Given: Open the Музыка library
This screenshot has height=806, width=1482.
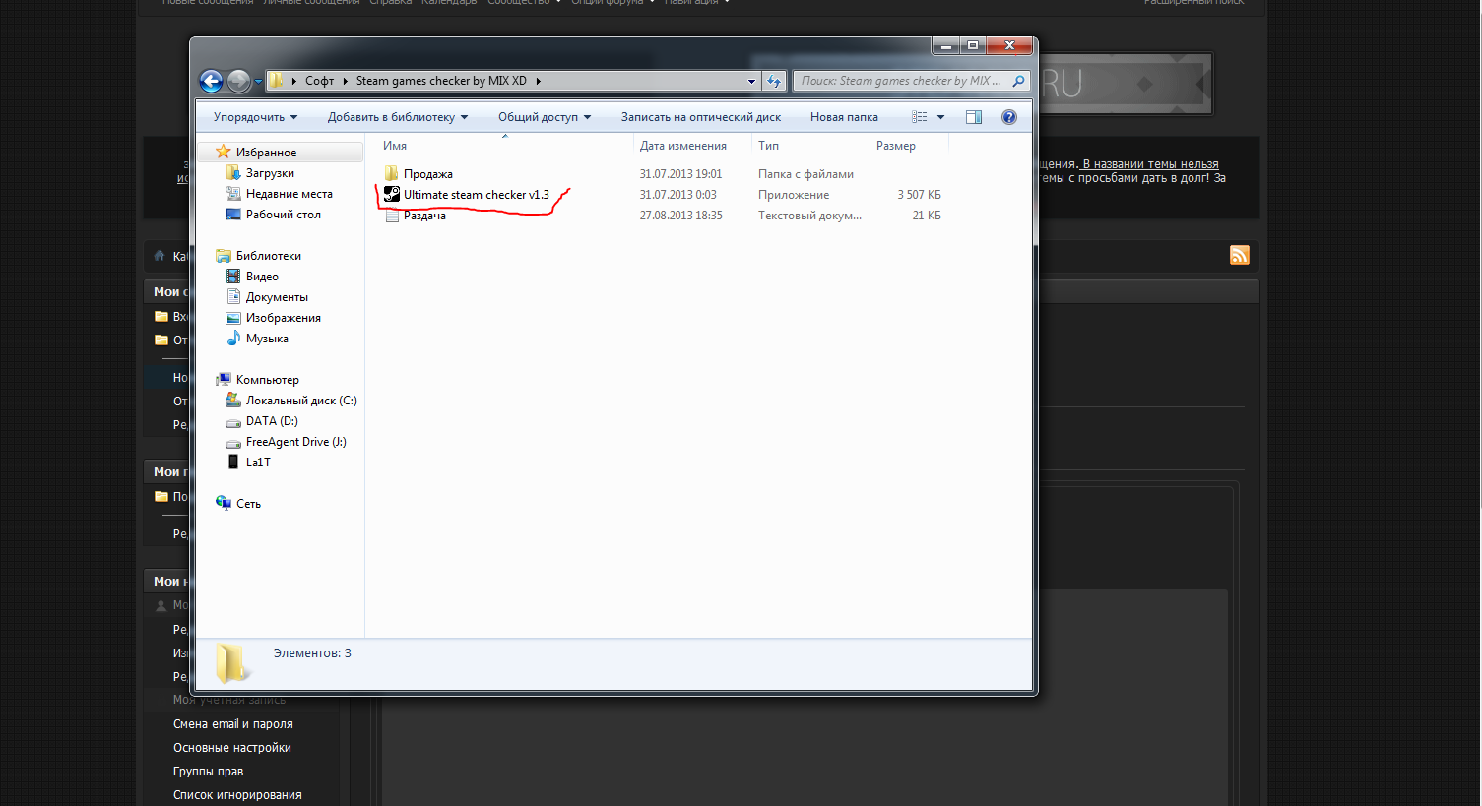Looking at the screenshot, I should 267,339.
